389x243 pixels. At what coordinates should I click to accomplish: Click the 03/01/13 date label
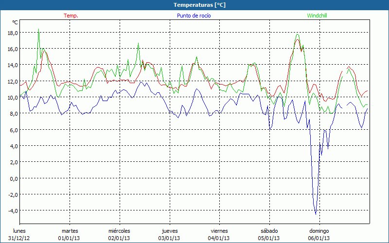tap(169, 238)
